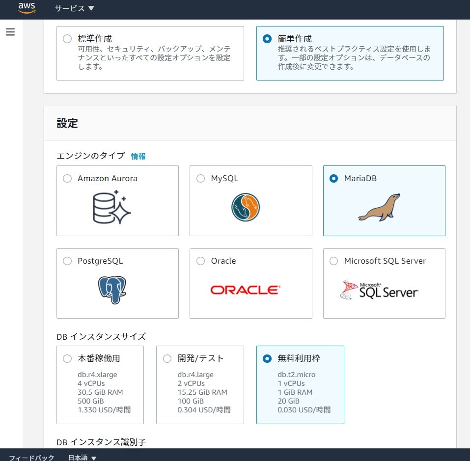Choose MySQL engine radio button
The height and width of the screenshot is (461, 470).
pos(200,179)
